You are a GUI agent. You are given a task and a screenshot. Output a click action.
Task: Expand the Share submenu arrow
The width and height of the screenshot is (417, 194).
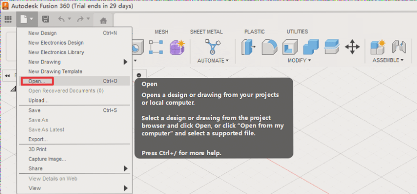point(125,168)
